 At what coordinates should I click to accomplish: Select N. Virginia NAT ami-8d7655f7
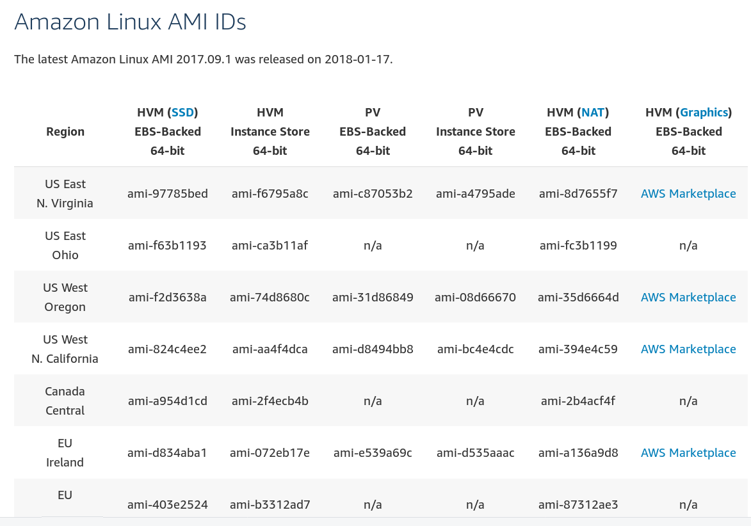tap(578, 193)
